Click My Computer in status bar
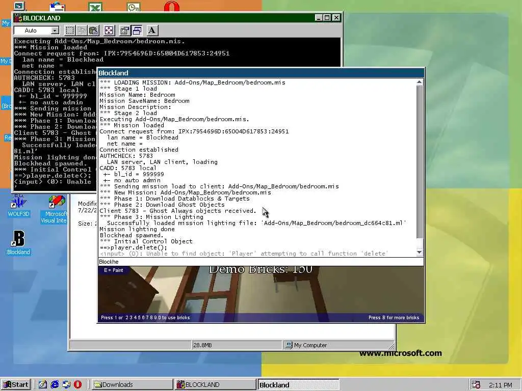 (306, 345)
